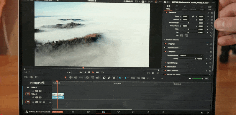Viewport: 236px width, 115px height.
Task: Click the Flip horizontal button
Action: point(181,35)
